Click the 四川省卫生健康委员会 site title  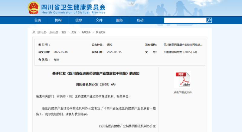point(73,7)
